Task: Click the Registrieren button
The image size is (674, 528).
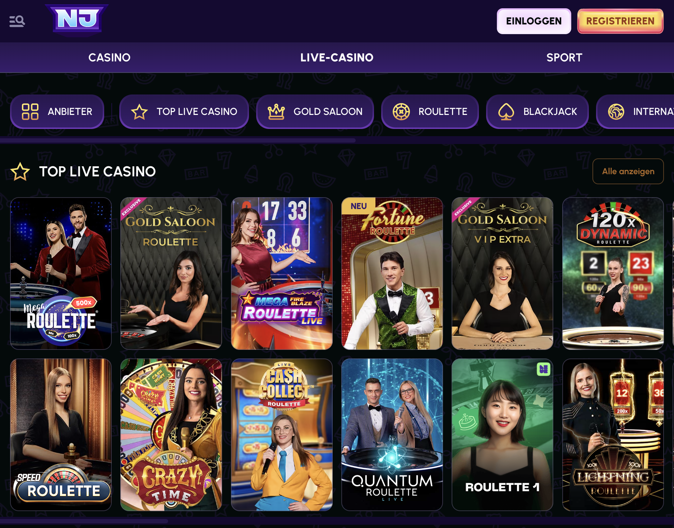Action: (x=620, y=21)
